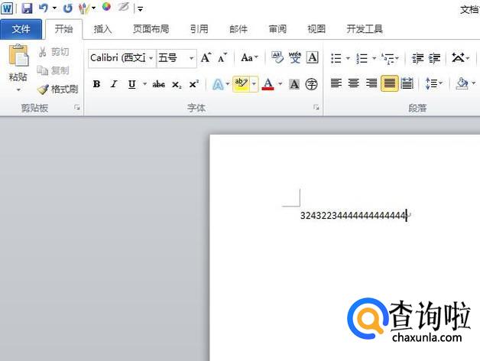Expand Paste options arrow below 粘贴
This screenshot has width=480, height=361.
tap(18, 90)
